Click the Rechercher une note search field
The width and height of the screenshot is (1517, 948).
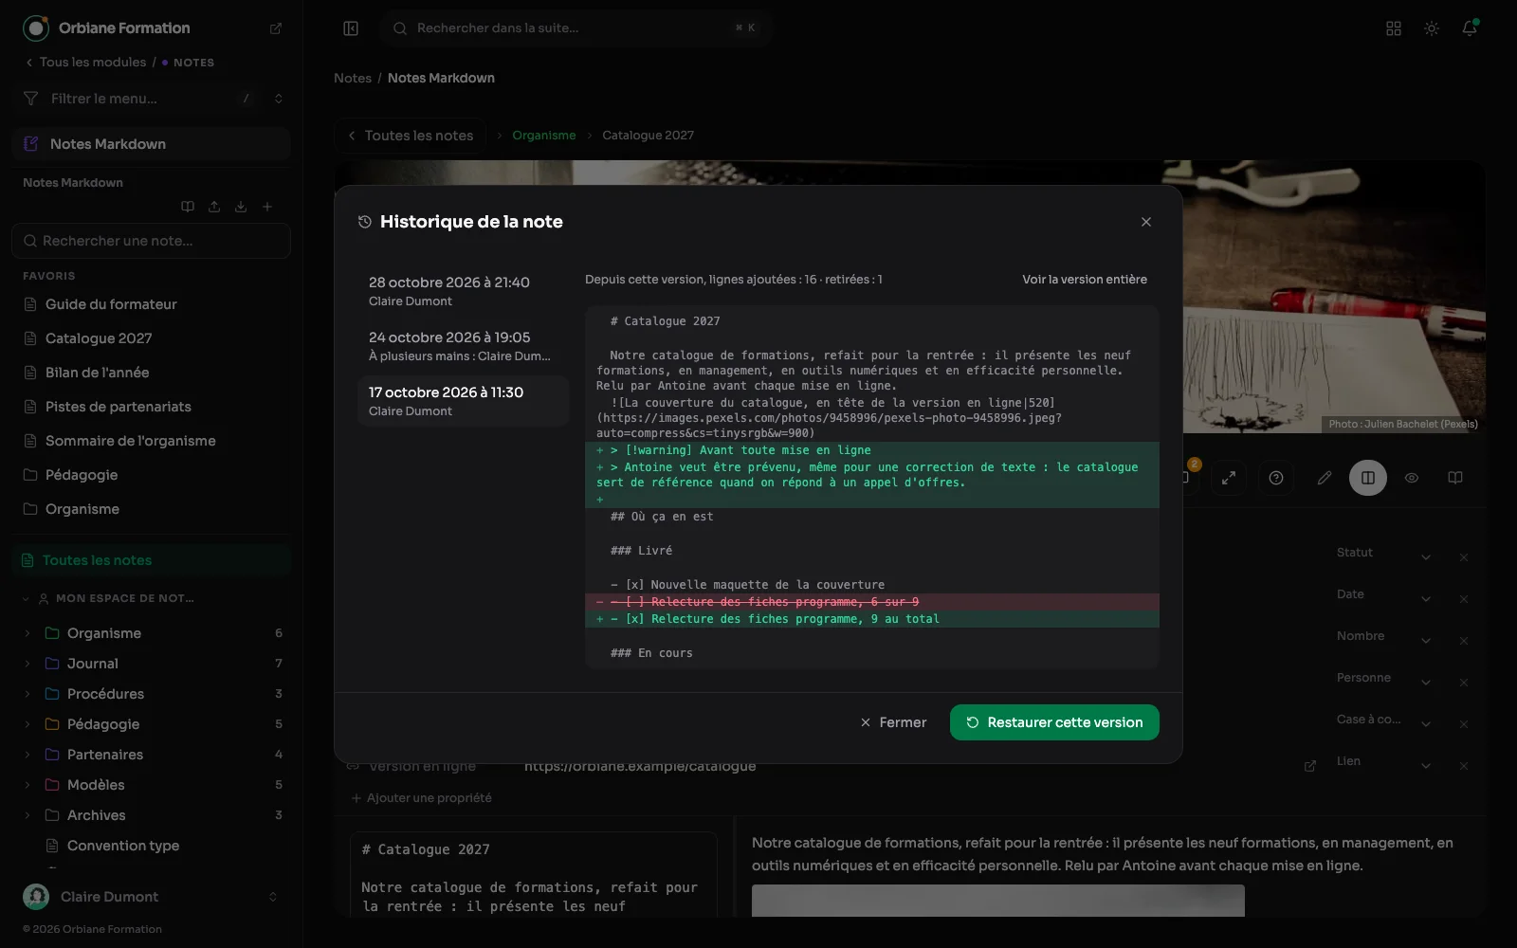click(152, 241)
